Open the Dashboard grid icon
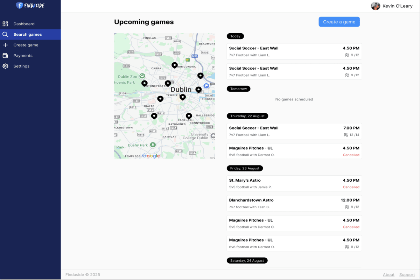This screenshot has width=420, height=280. click(x=5, y=24)
